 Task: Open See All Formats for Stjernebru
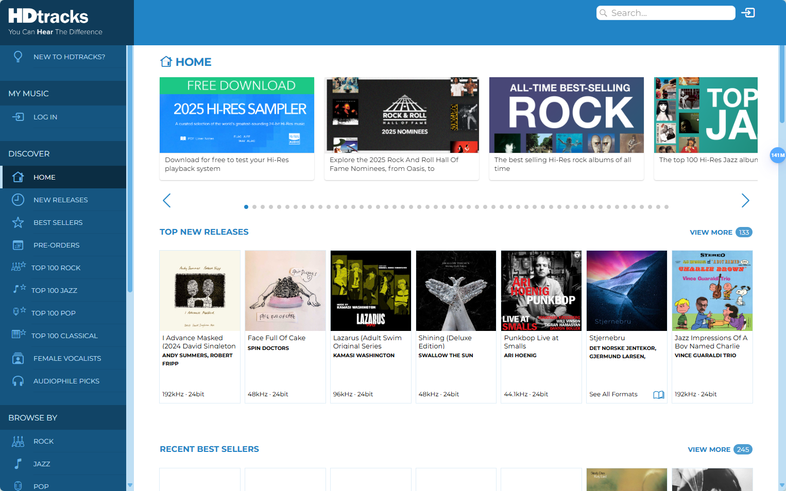coord(613,394)
